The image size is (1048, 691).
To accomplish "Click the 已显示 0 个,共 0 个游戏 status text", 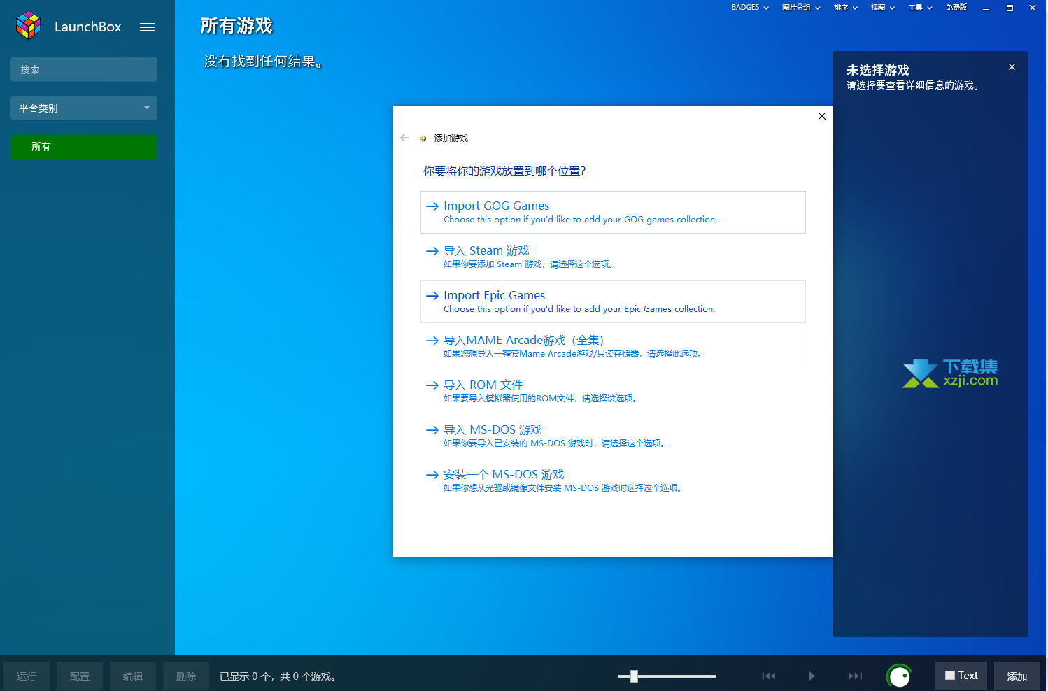I will pyautogui.click(x=278, y=676).
